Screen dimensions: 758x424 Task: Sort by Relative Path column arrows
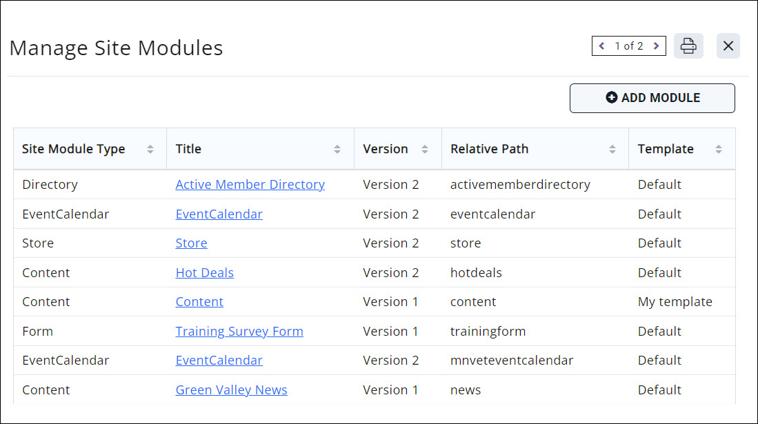coord(612,149)
